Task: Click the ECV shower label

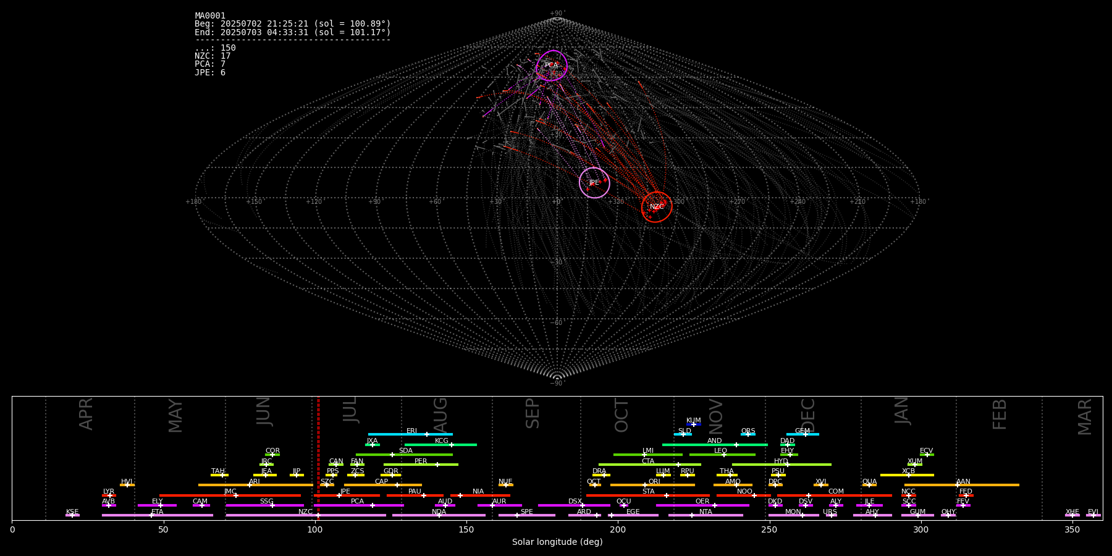Action: [x=926, y=451]
